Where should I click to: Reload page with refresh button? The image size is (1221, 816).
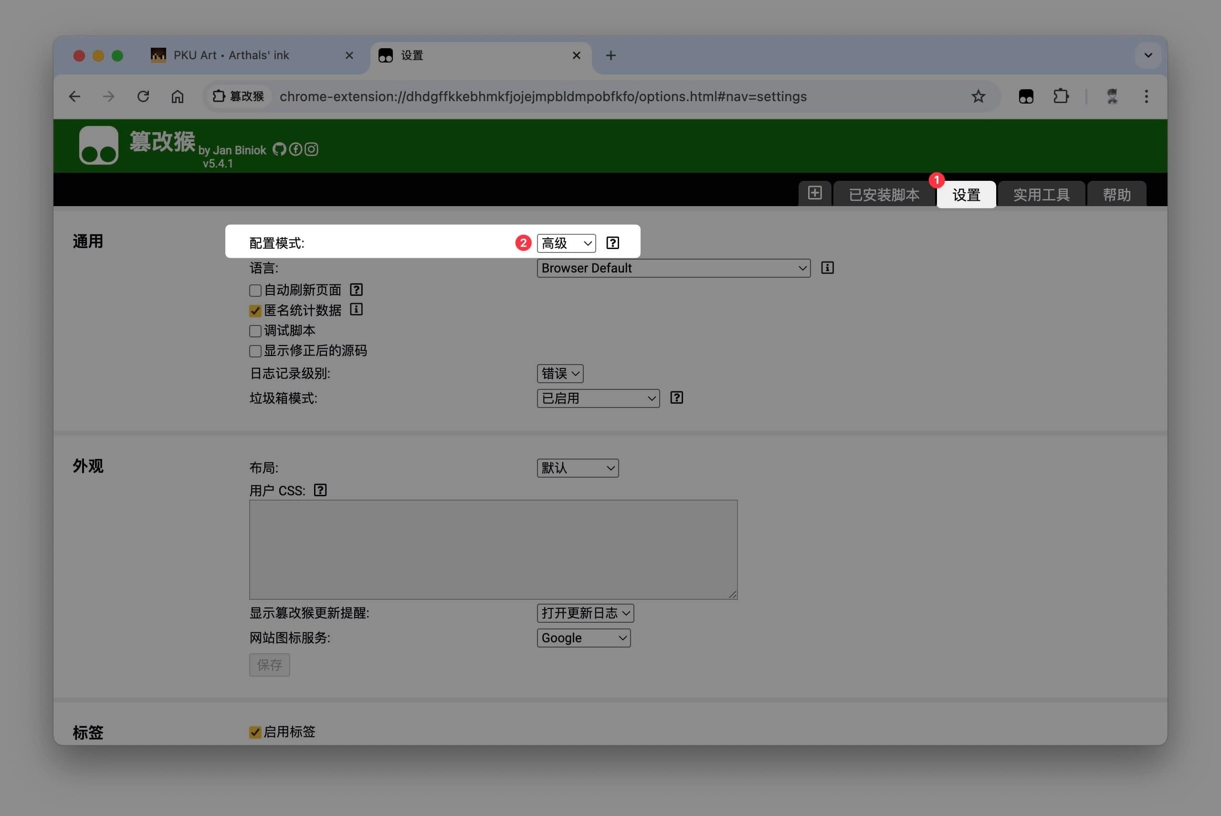143,97
